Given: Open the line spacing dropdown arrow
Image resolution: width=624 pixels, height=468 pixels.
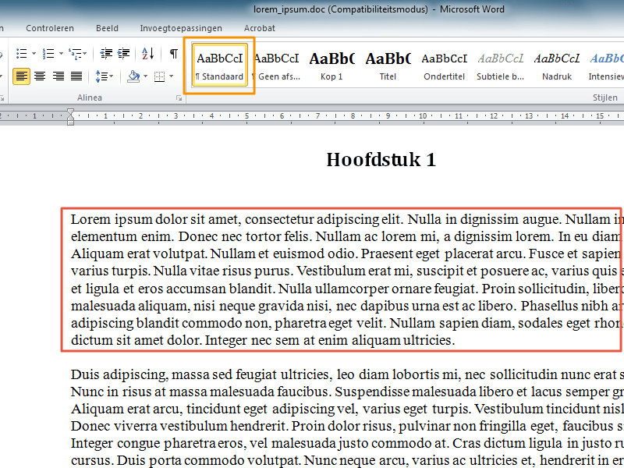Looking at the screenshot, I should tap(111, 76).
